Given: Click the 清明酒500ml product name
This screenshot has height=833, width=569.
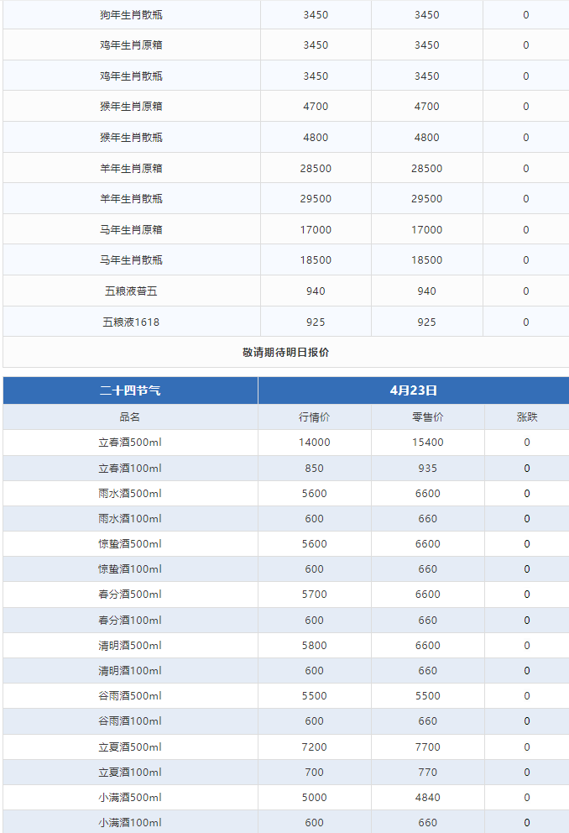Looking at the screenshot, I should click(x=130, y=646).
